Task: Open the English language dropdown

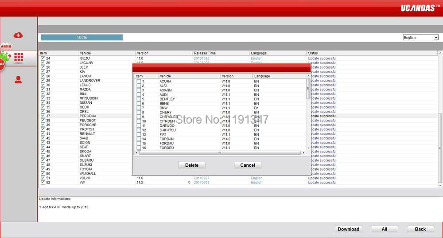Action: point(436,38)
